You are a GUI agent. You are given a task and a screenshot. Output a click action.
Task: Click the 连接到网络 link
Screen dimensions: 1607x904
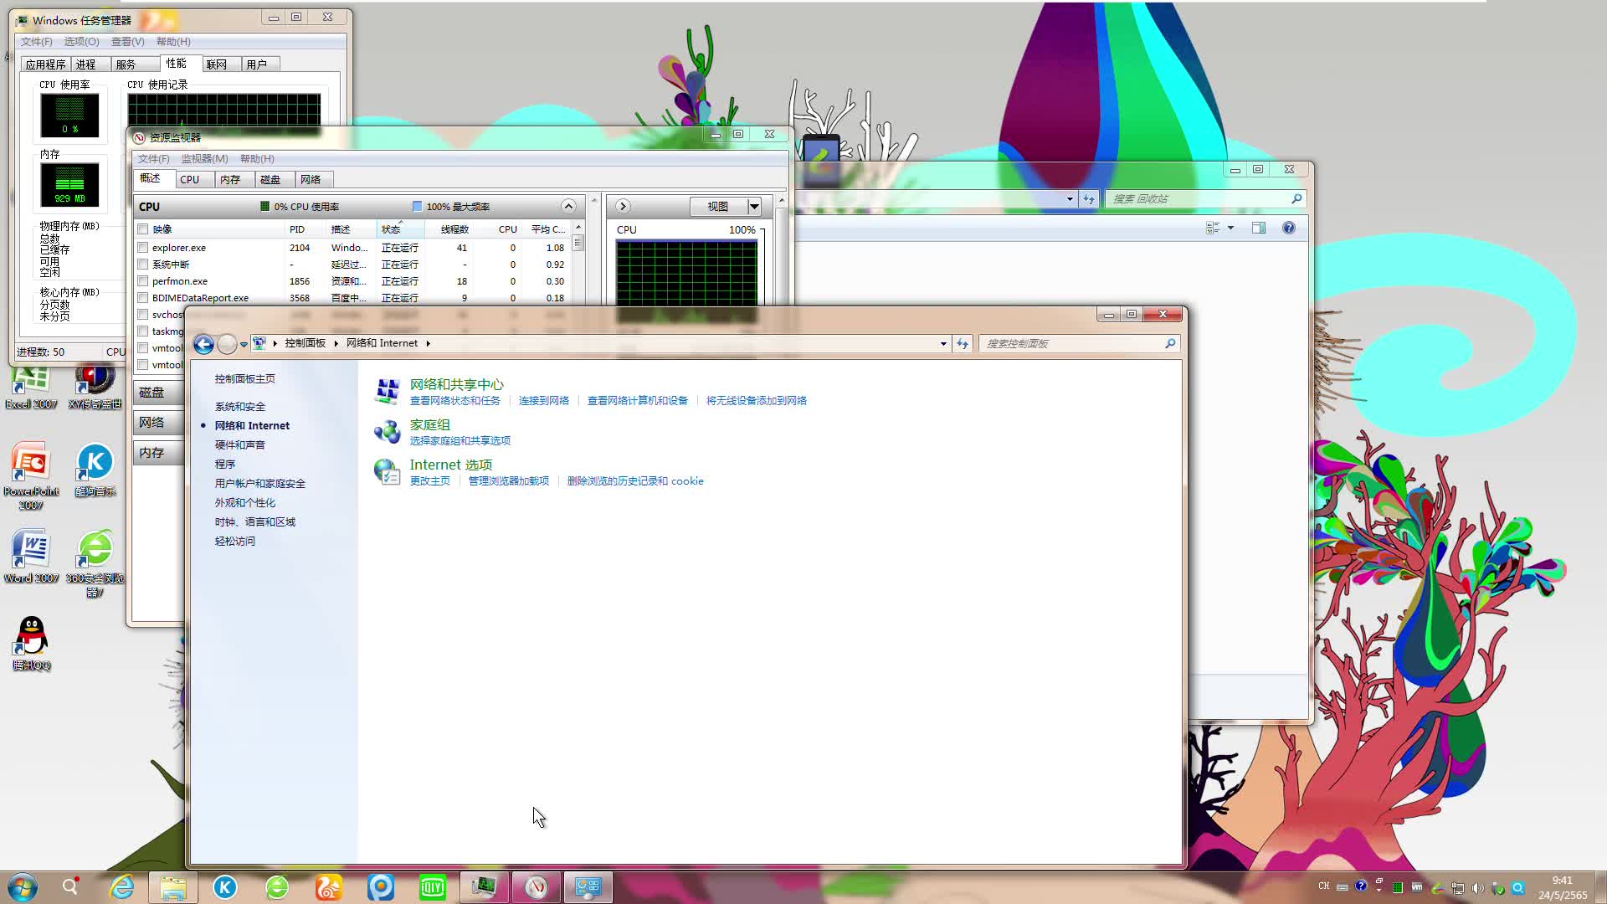click(543, 401)
